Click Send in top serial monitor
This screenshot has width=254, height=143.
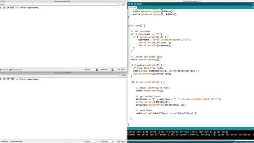(x=123, y=4)
